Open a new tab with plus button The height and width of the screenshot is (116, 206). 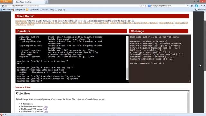coord(47,2)
